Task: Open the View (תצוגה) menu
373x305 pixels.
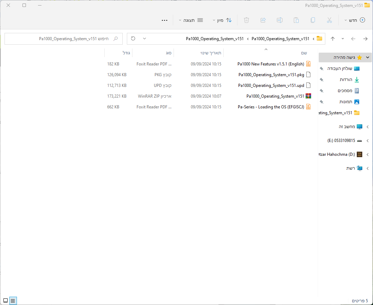Action: pyautogui.click(x=191, y=20)
